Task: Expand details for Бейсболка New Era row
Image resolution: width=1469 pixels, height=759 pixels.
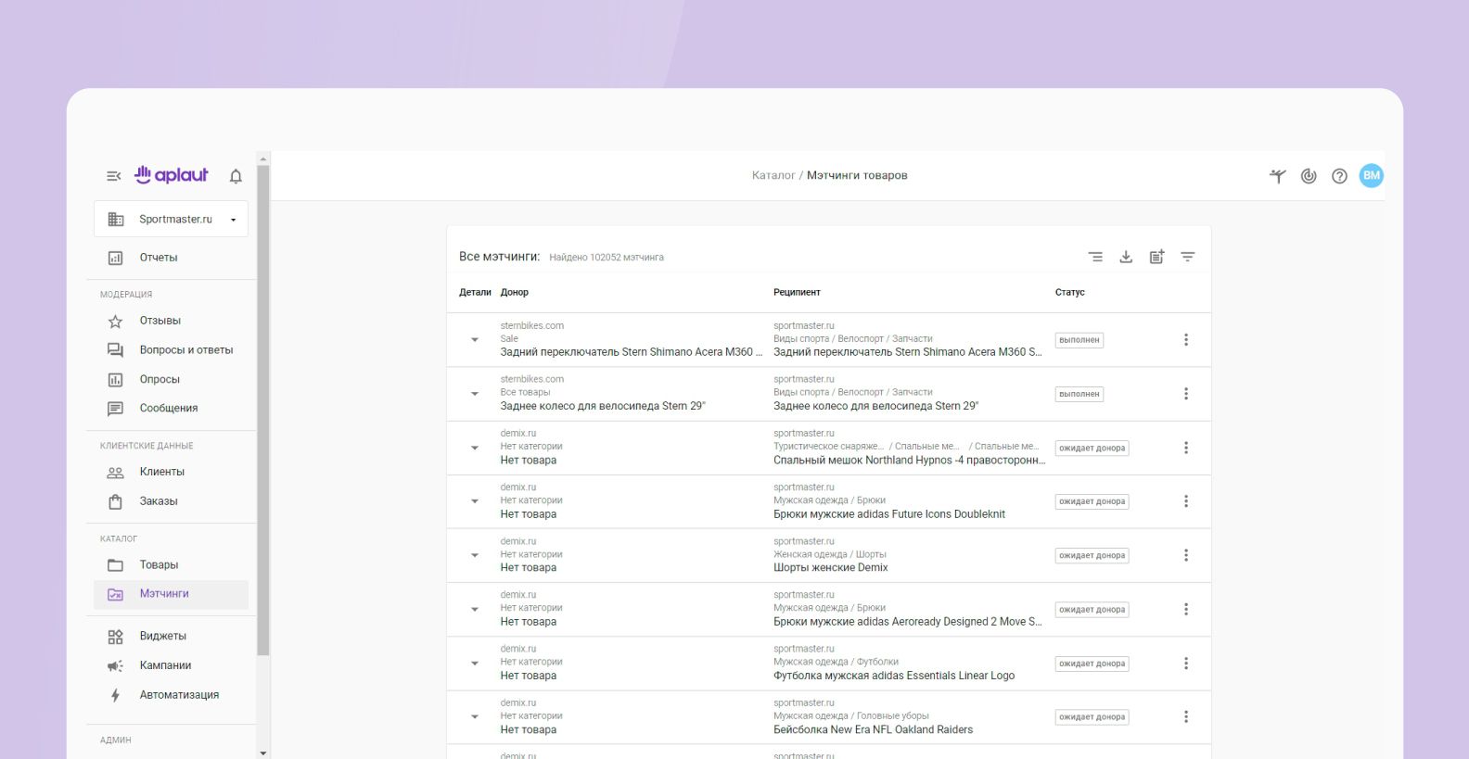Action: click(x=475, y=716)
